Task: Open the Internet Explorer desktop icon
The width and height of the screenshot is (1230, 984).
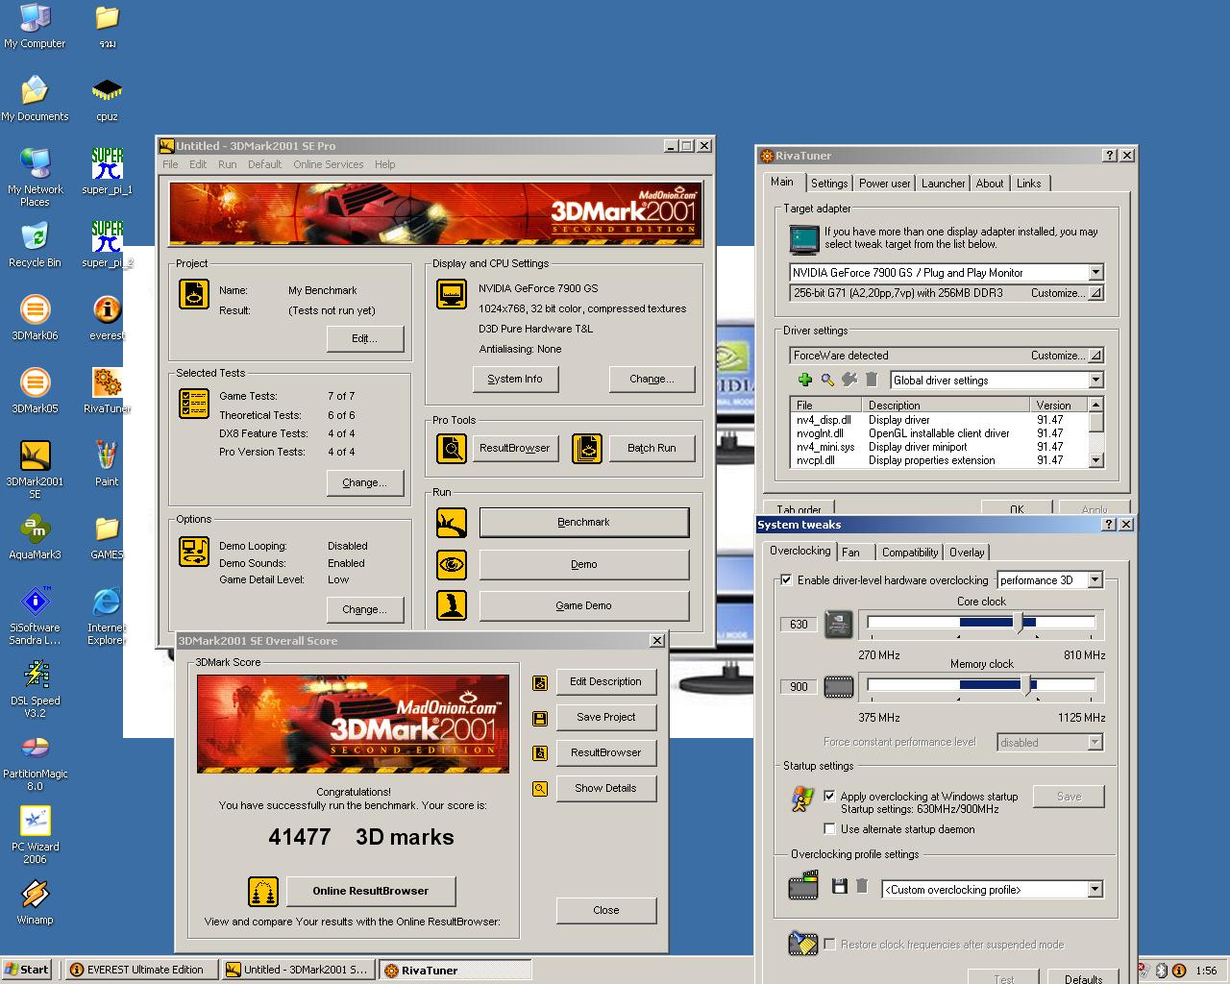Action: pos(107,616)
